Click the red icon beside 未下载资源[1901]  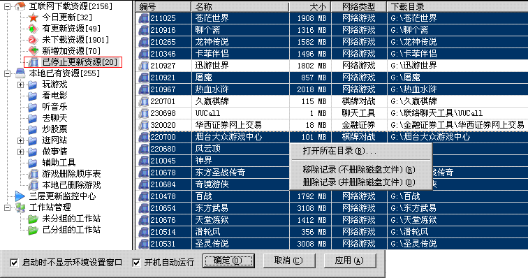[x=34, y=40]
